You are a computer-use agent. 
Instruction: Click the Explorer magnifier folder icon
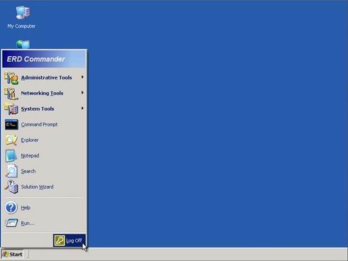point(11,140)
